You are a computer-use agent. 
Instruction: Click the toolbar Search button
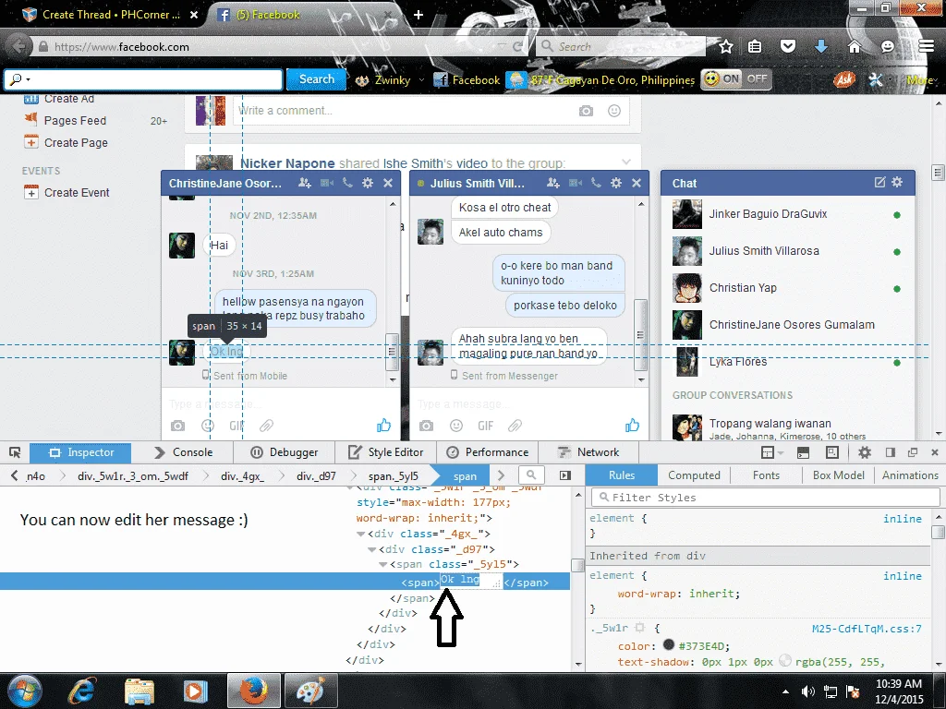(317, 79)
